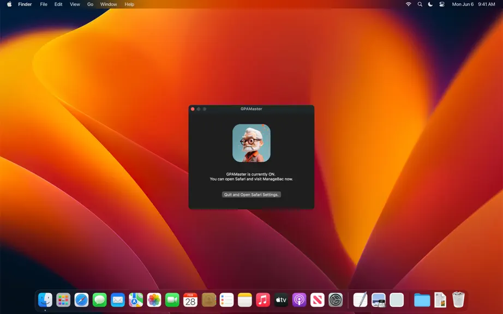Open Control Center from menu bar

442,4
